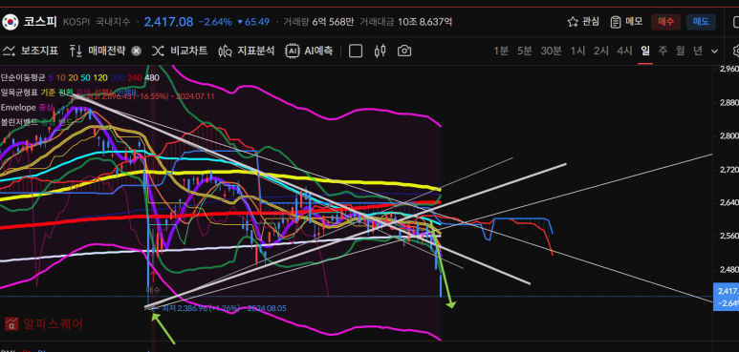The width and height of the screenshot is (739, 352).
Task: Click the 코스피 index name
Action: coord(40,22)
